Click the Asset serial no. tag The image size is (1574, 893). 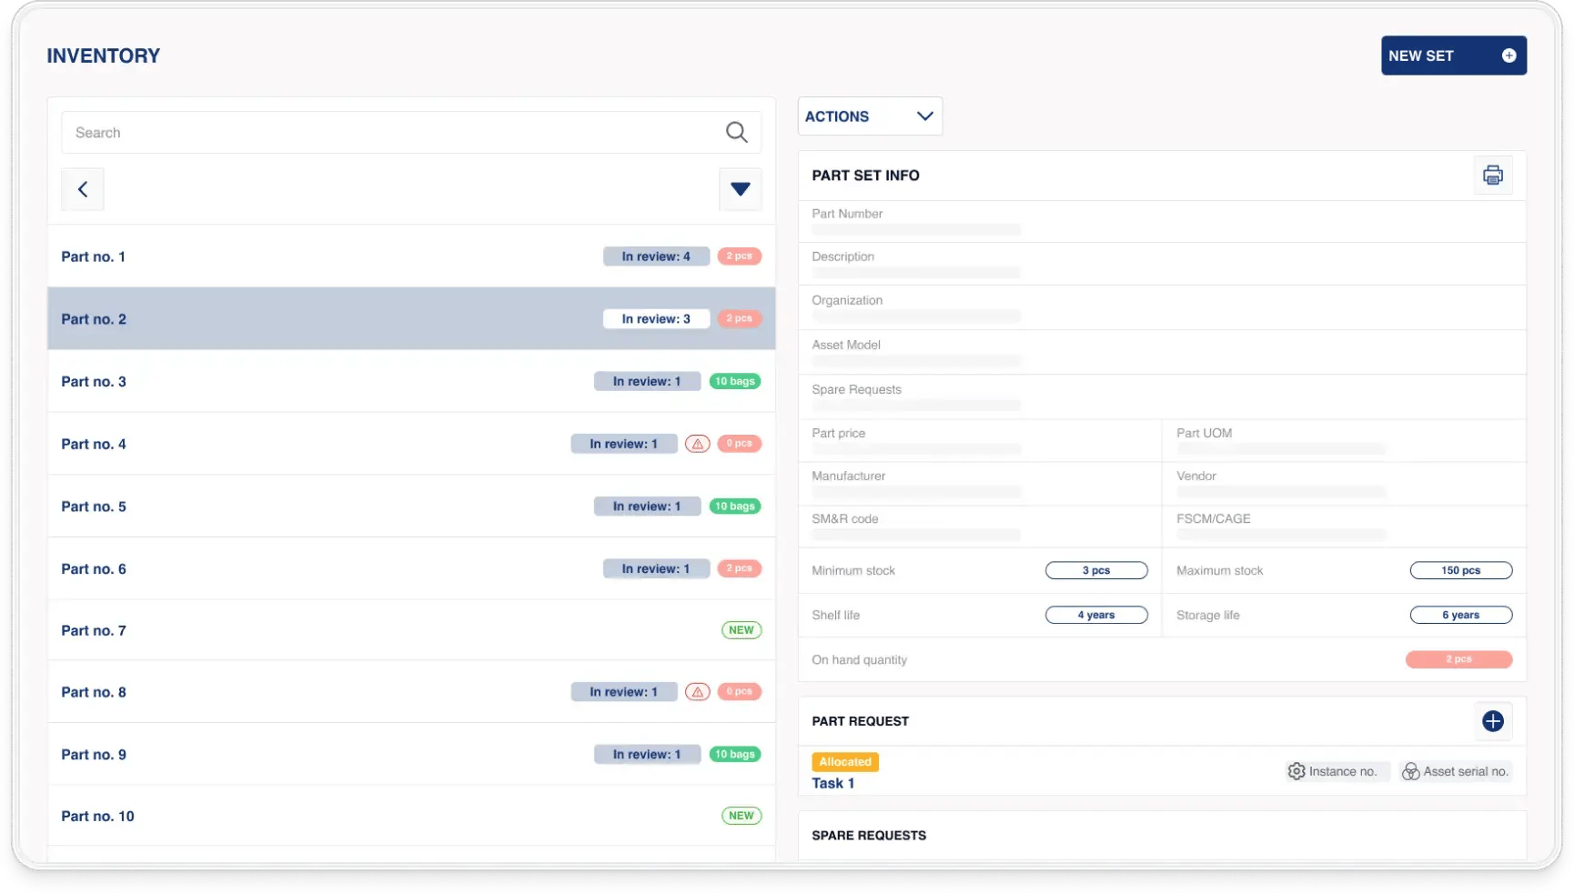click(x=1456, y=771)
